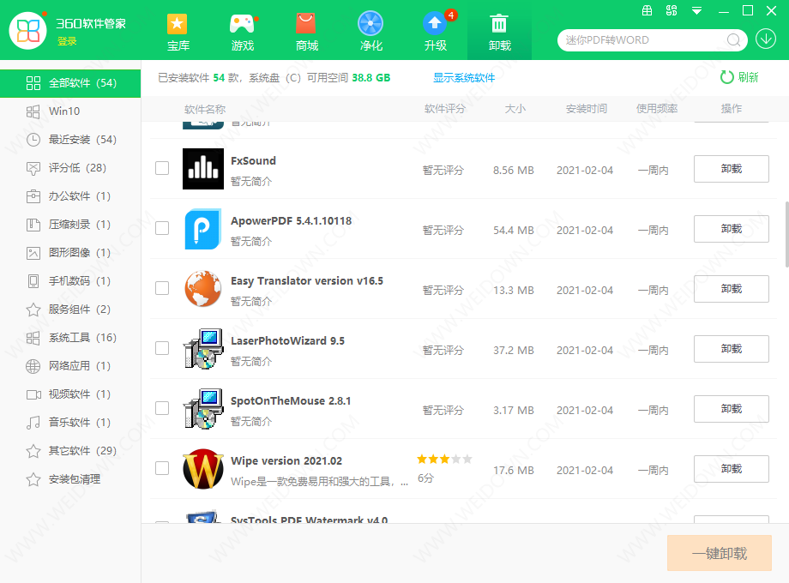Open the 游戏 gamepad tab
789x583 pixels.
(242, 33)
